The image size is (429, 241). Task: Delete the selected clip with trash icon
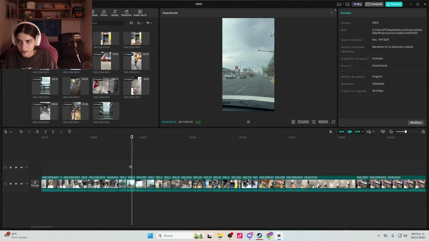pyautogui.click(x=61, y=132)
